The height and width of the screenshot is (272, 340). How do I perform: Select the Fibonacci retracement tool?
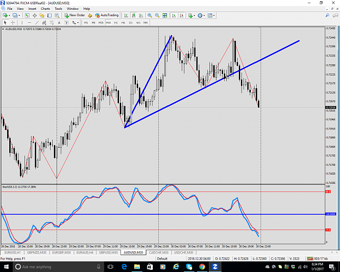(x=52, y=22)
